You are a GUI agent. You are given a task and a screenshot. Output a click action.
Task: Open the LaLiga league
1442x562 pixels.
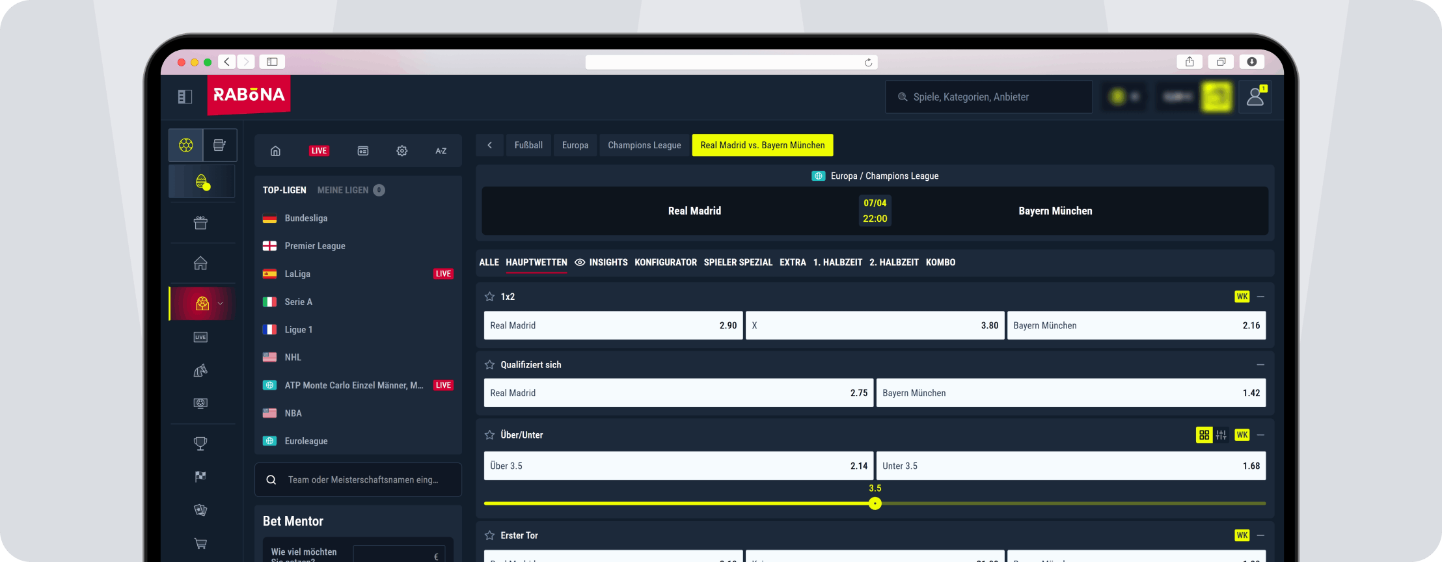coord(358,274)
